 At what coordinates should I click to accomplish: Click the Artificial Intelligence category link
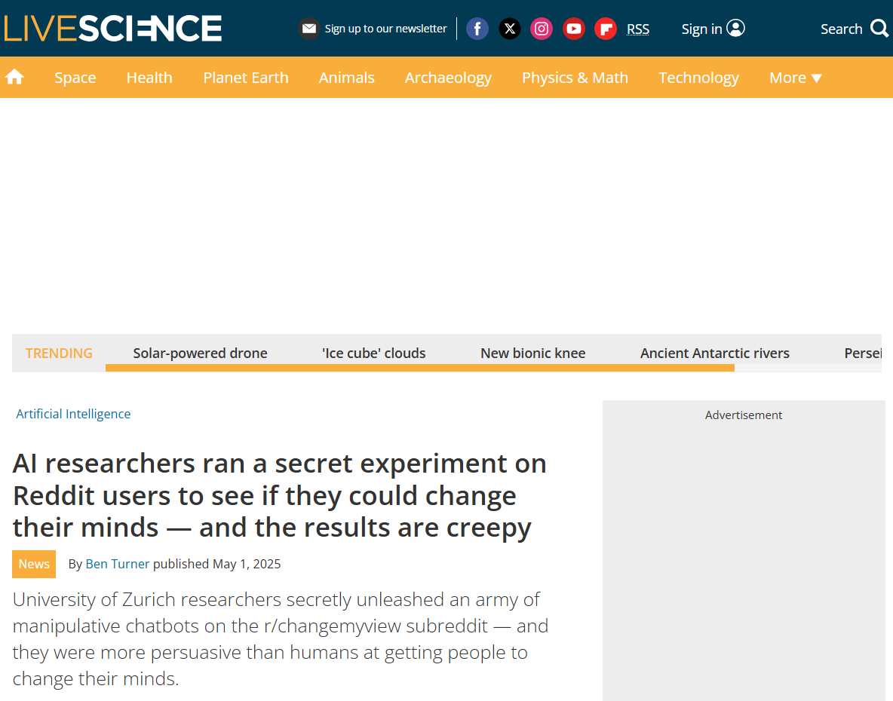click(73, 414)
